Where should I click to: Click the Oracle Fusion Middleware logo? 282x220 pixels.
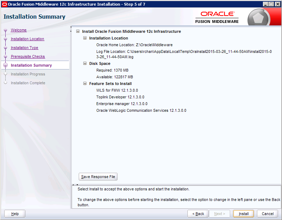coord(217,17)
